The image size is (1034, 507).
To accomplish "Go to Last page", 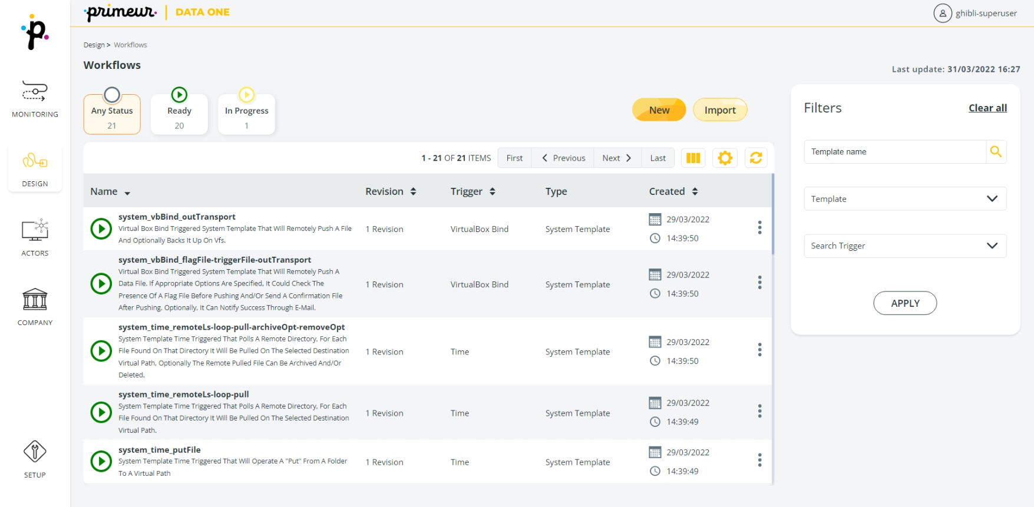I will (658, 158).
